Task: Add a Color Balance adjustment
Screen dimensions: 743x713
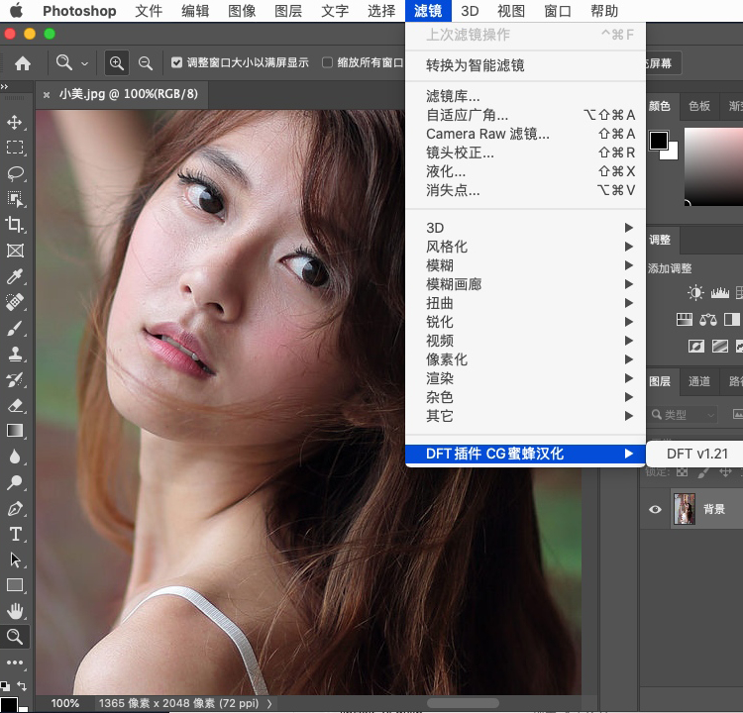Action: coord(708,319)
